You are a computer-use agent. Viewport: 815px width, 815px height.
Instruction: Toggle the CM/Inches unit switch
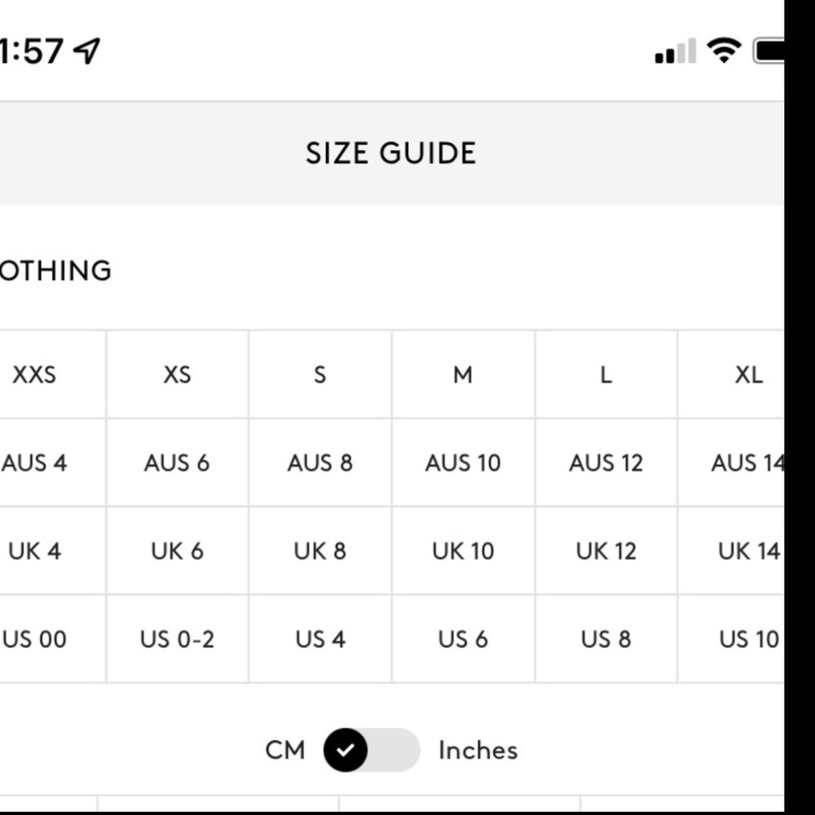click(371, 750)
